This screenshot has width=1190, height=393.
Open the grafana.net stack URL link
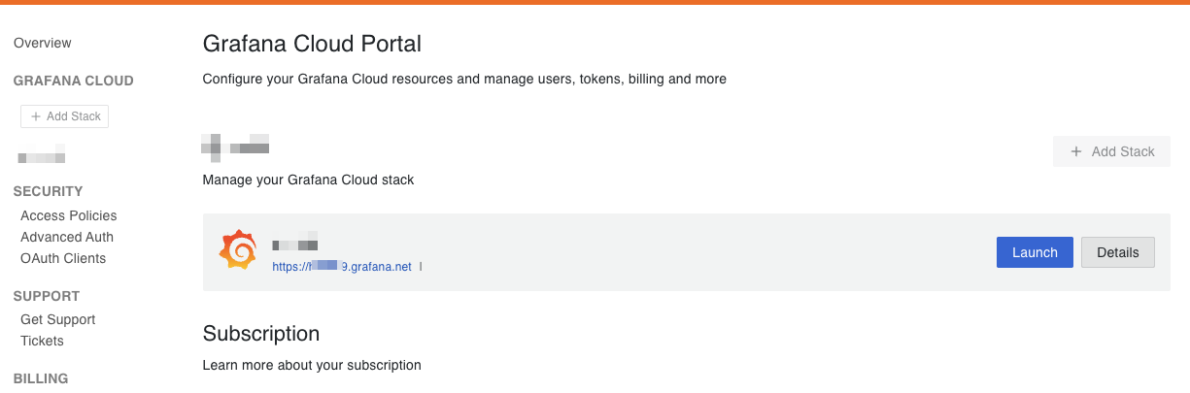[341, 266]
